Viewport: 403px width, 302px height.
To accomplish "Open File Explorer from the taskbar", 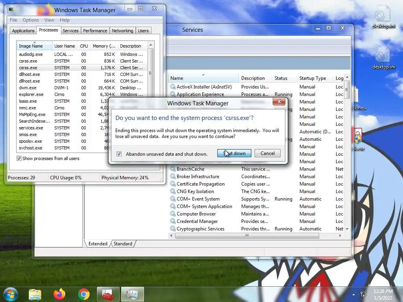I will click(35, 294).
